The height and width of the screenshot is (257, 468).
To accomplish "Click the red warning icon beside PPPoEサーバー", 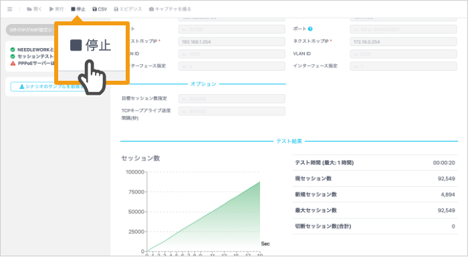I will click(x=13, y=63).
